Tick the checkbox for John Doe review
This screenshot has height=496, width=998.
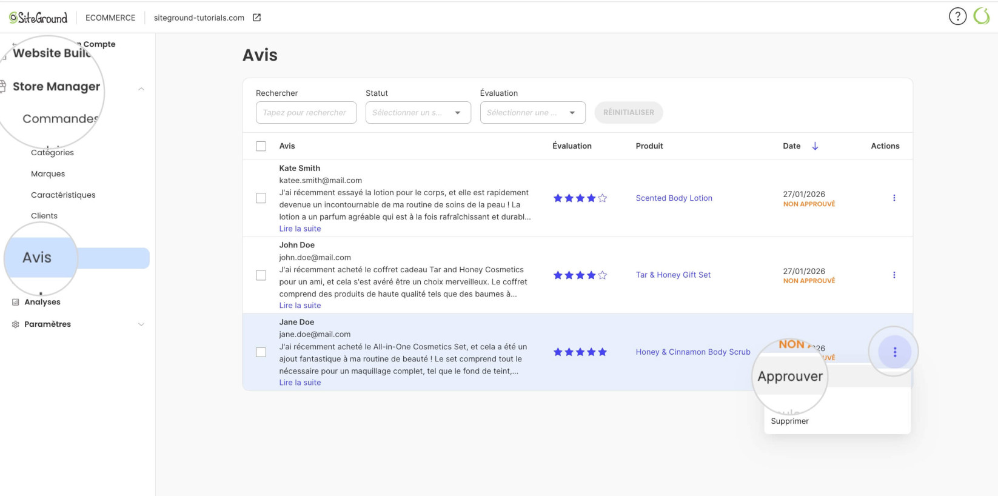click(261, 275)
